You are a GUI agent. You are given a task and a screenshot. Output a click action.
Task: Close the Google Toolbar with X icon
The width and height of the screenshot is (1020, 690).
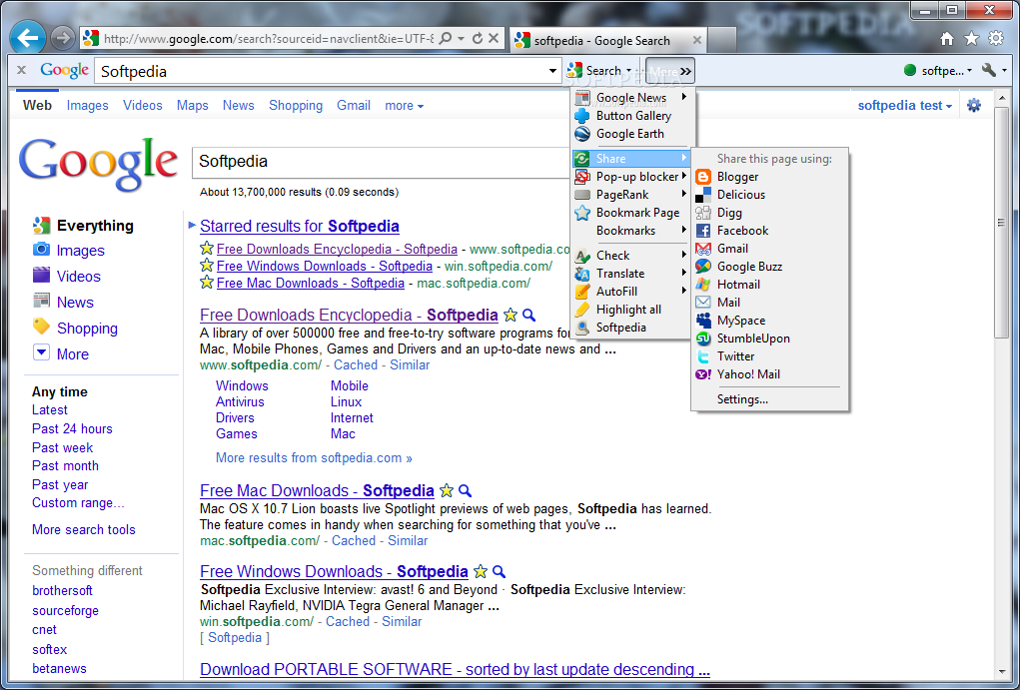pyautogui.click(x=21, y=70)
